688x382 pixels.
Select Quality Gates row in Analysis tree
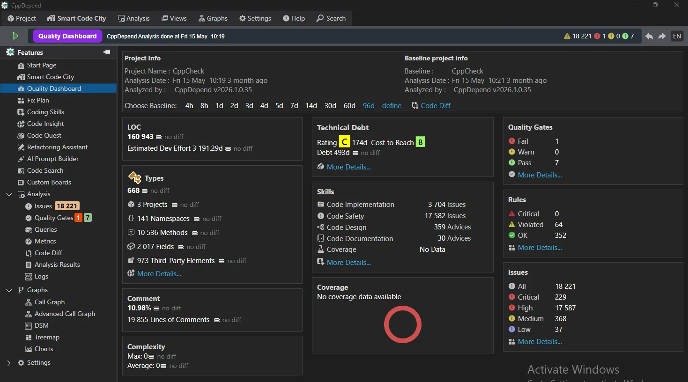tap(58, 218)
